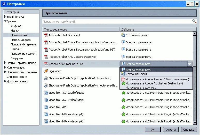The width and height of the screenshot is (200, 135).
Task: Expand the Приватность и защита category
Action: pyautogui.click(x=5, y=72)
